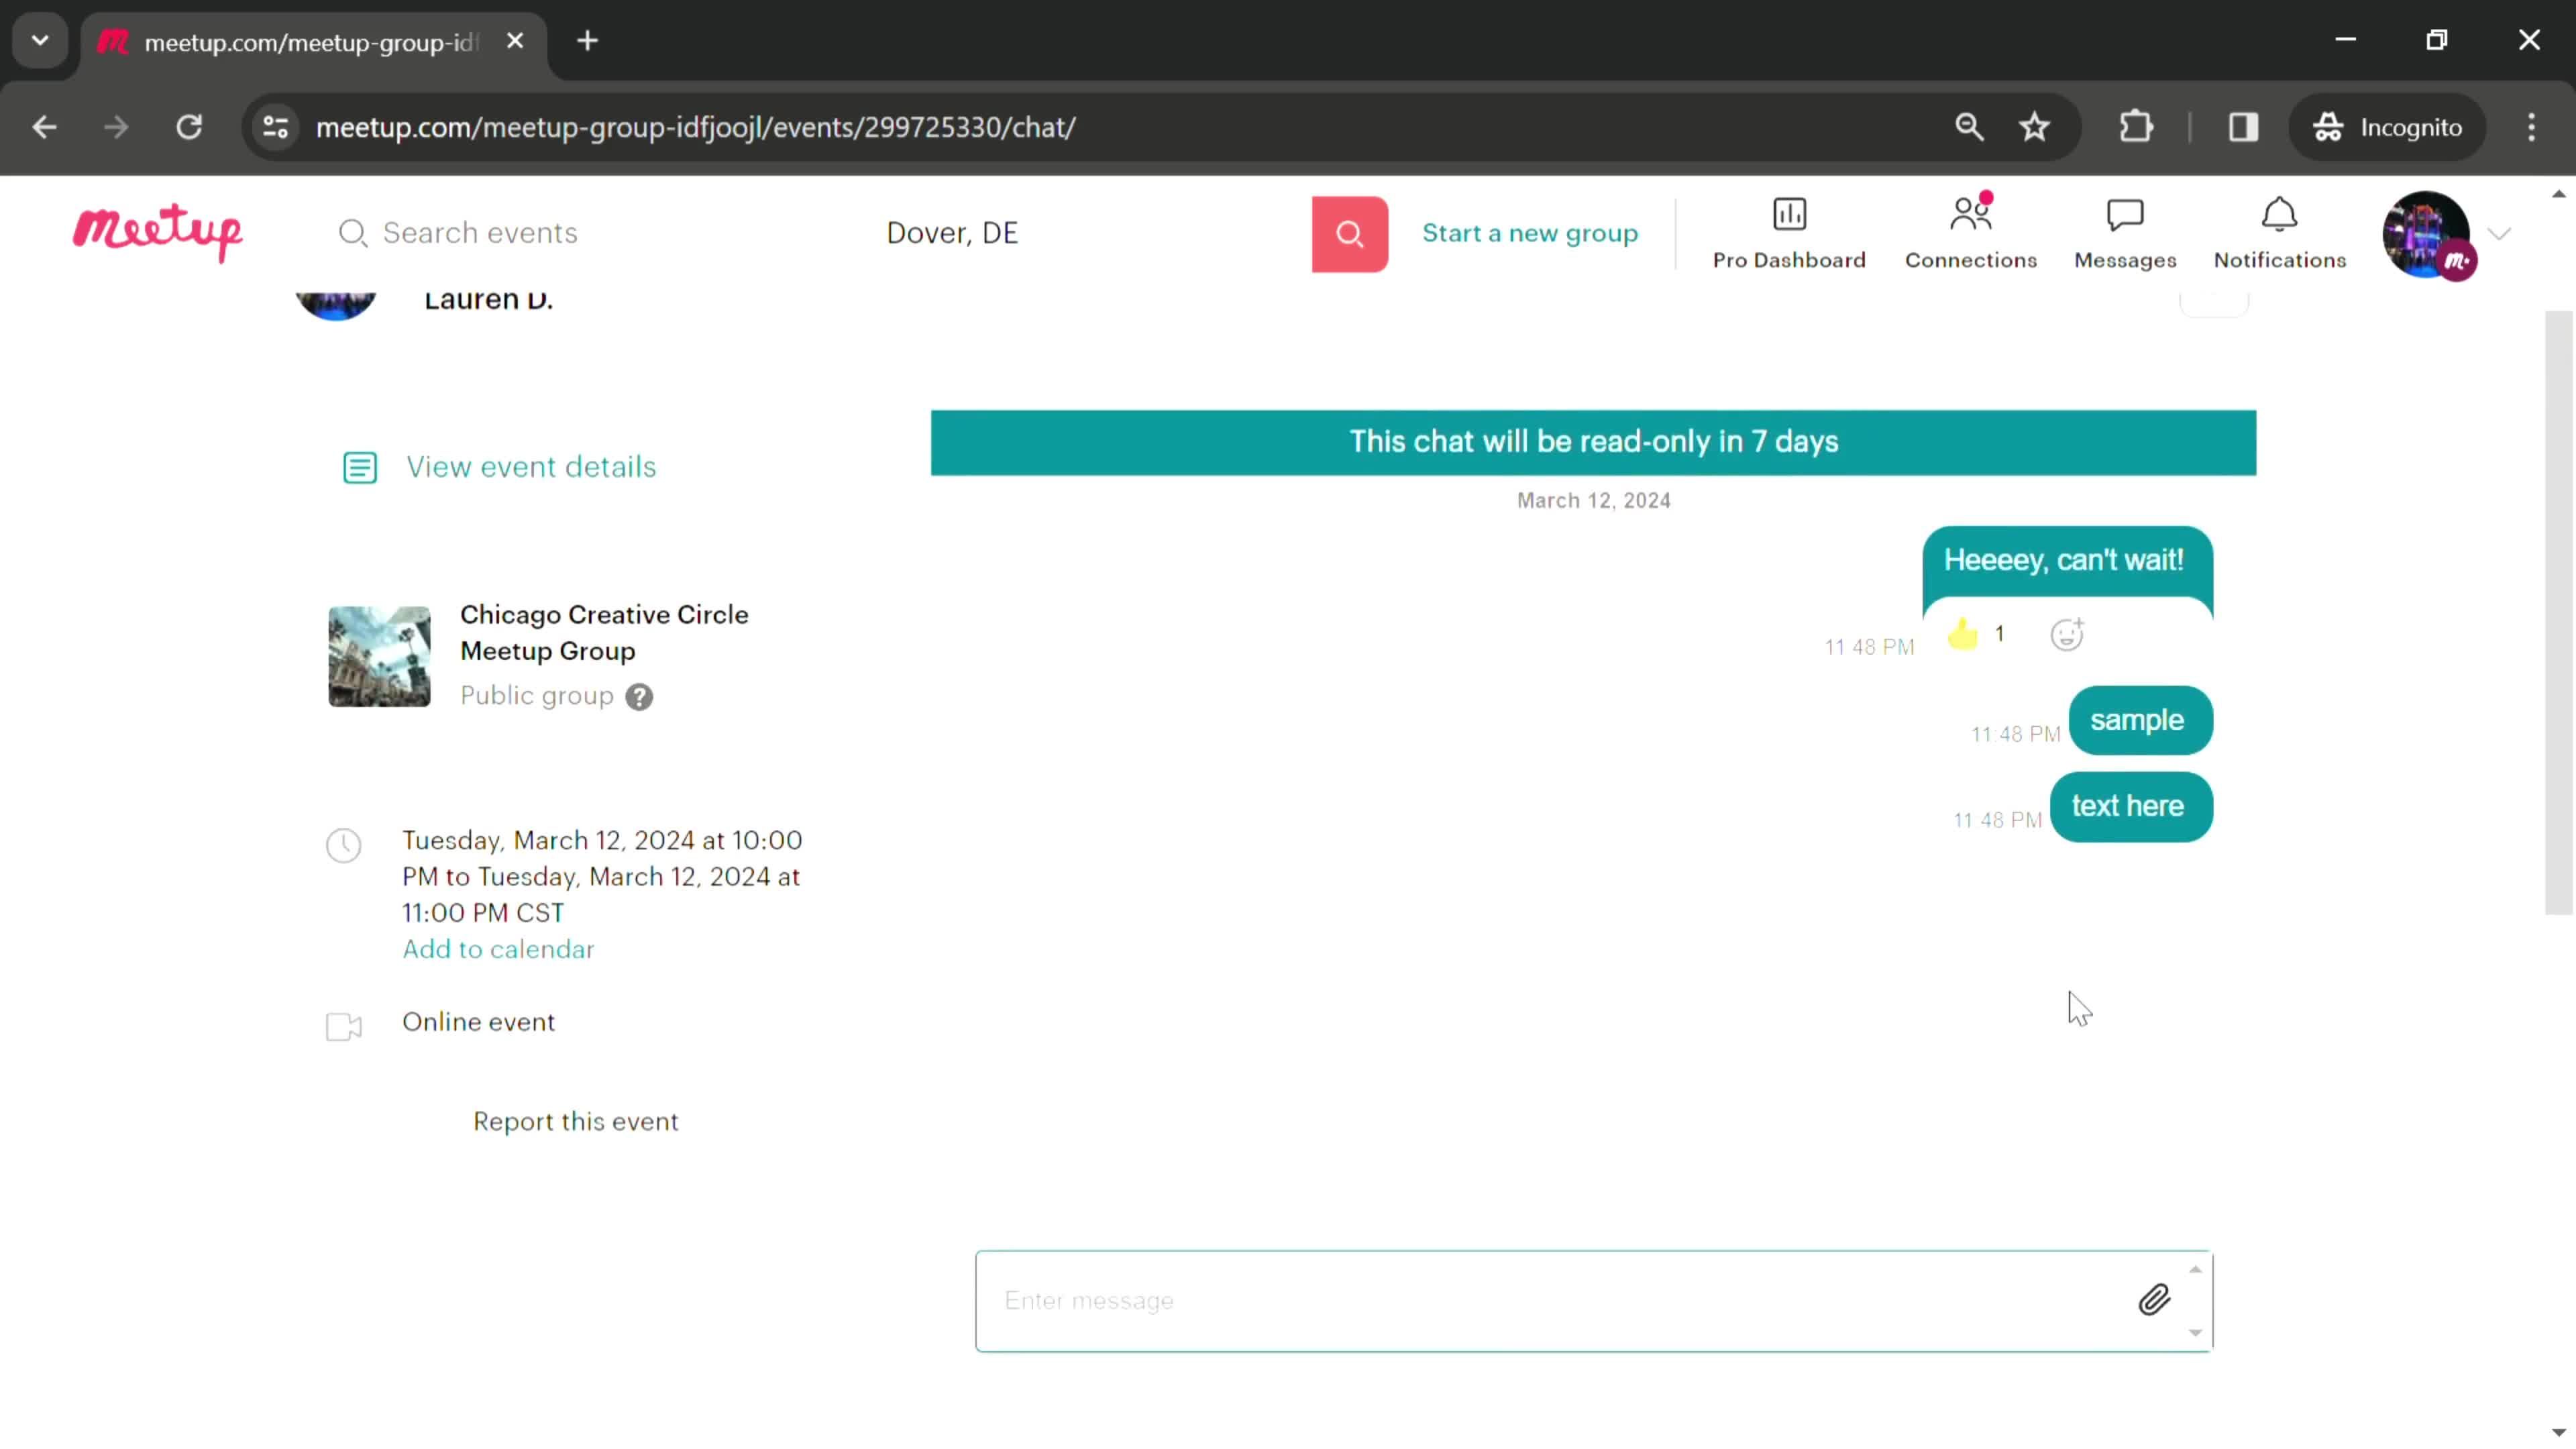2576x1449 pixels.
Task: Click the browser tab dropdown arrow
Action: tap(39, 39)
